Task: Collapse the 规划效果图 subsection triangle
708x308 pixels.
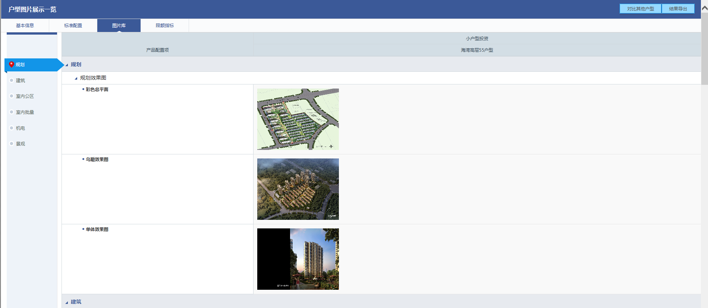Action: coord(76,78)
